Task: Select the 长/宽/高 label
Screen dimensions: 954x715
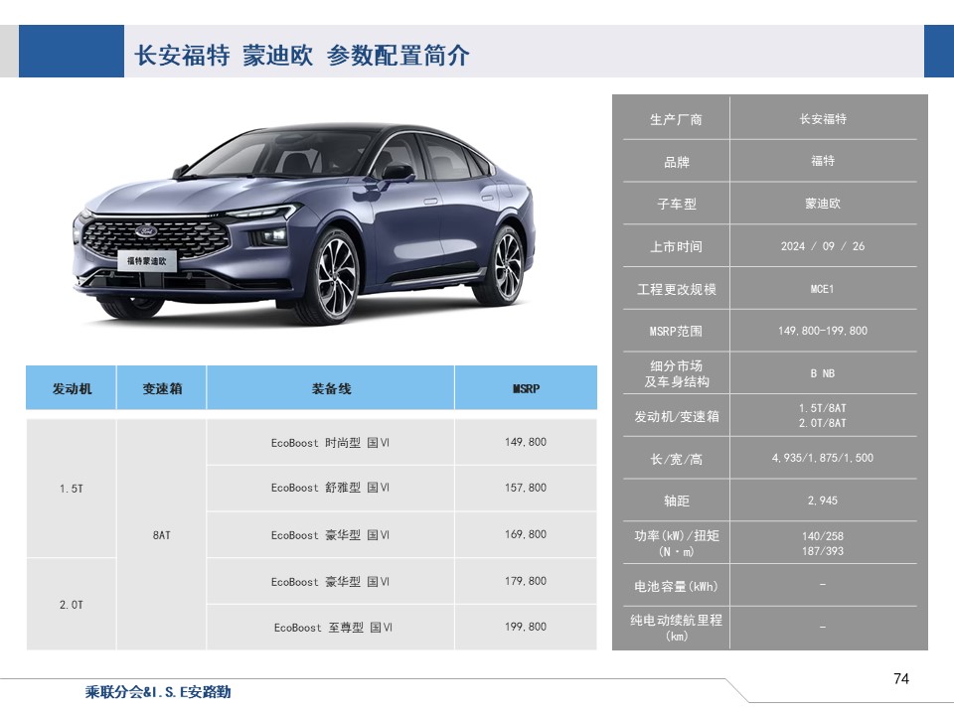Action: point(676,459)
